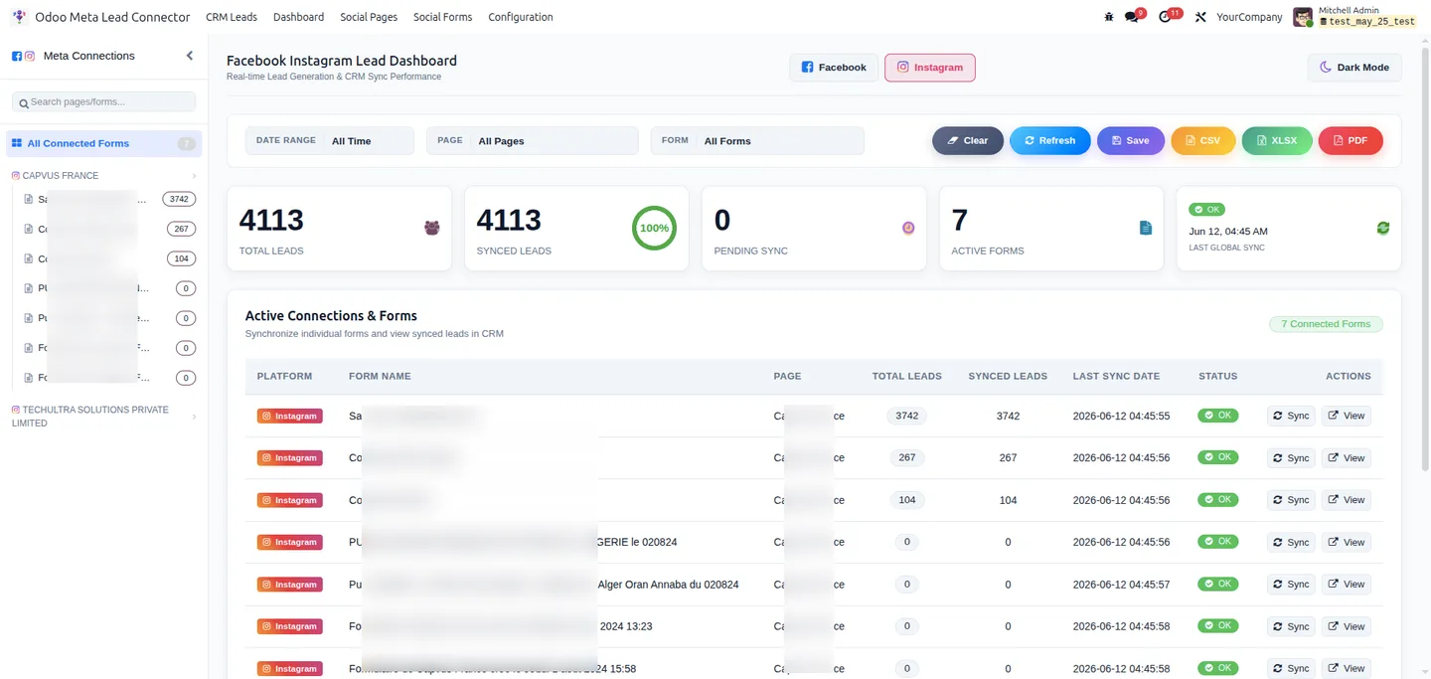Click the clock icon in Pending Sync card

pyautogui.click(x=908, y=228)
